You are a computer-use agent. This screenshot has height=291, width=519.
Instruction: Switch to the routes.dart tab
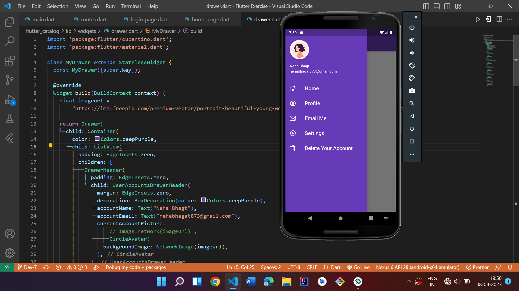click(x=93, y=19)
